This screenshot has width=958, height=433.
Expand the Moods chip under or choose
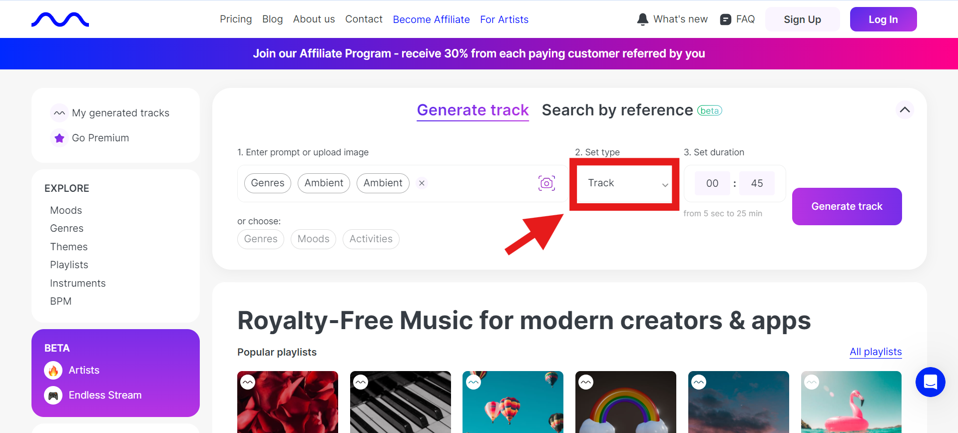pos(313,239)
